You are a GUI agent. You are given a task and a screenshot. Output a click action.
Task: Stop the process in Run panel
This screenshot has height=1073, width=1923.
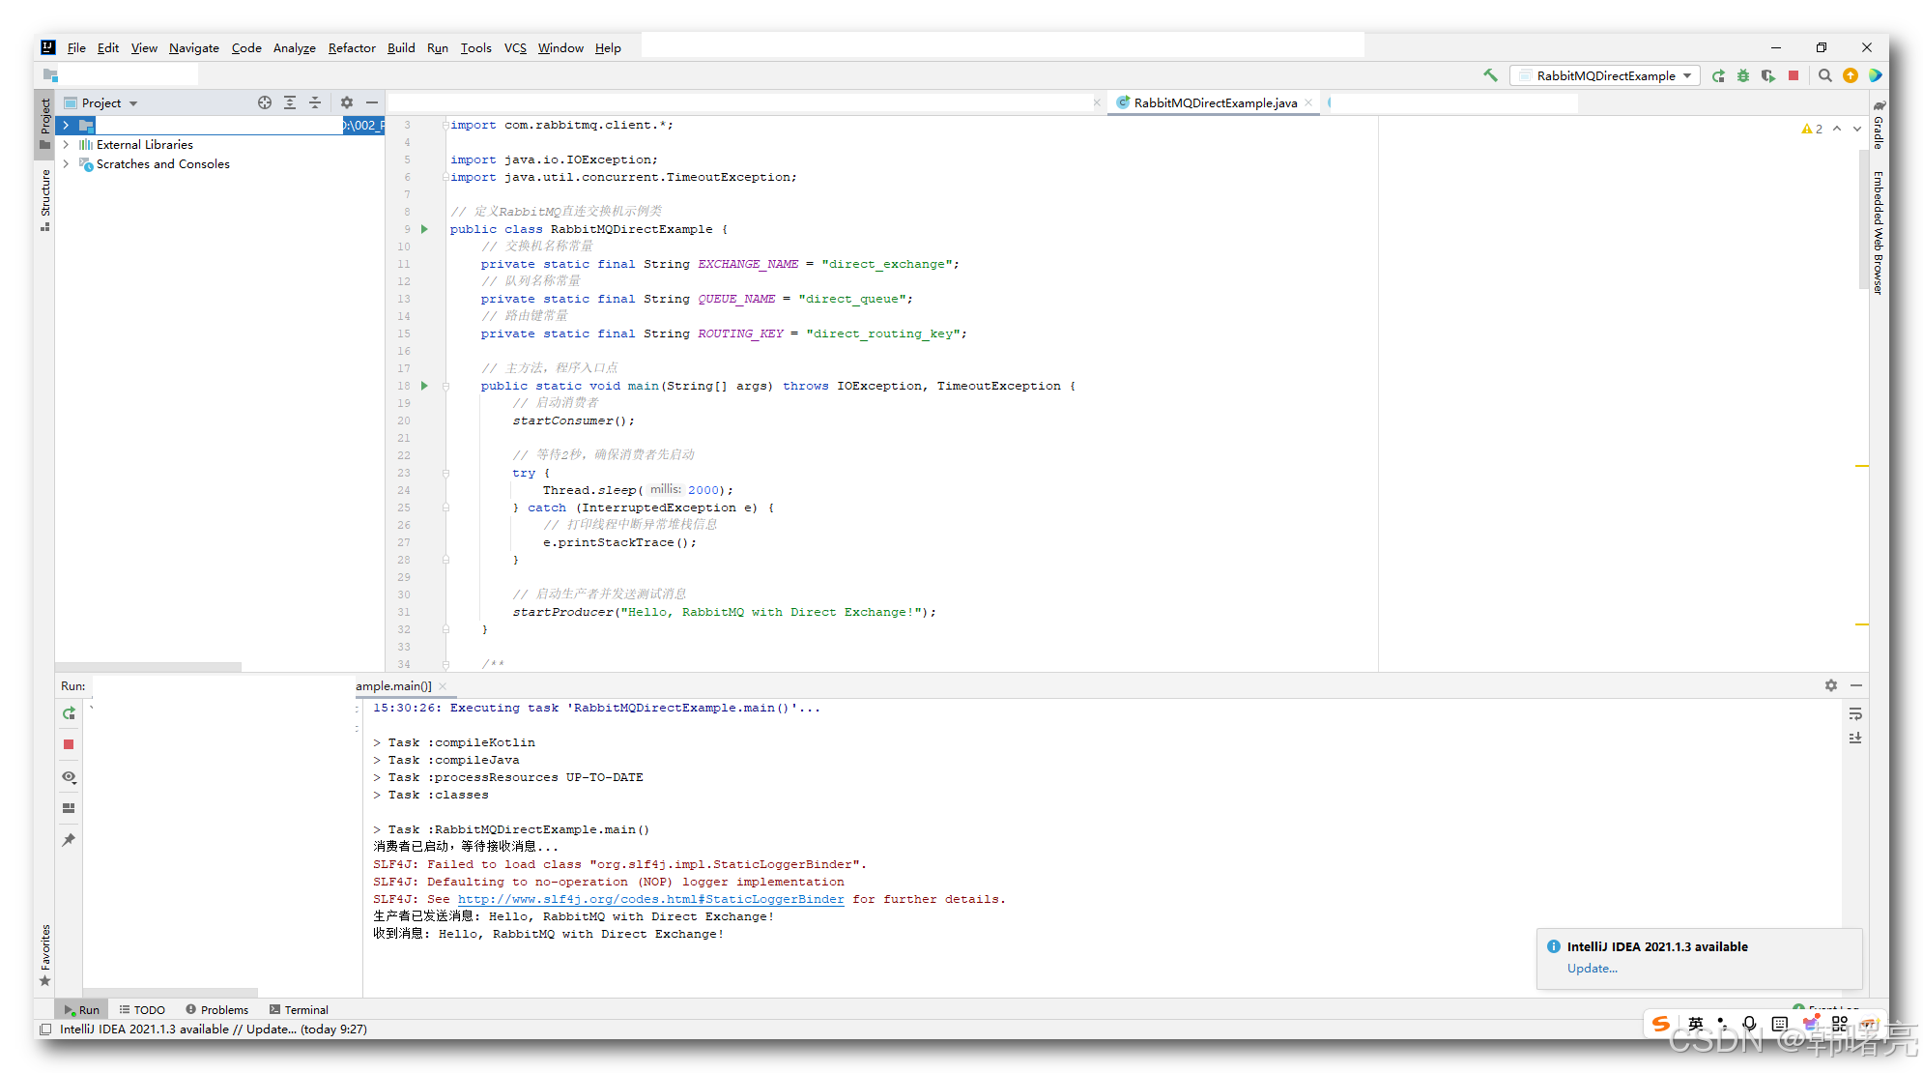click(x=69, y=744)
